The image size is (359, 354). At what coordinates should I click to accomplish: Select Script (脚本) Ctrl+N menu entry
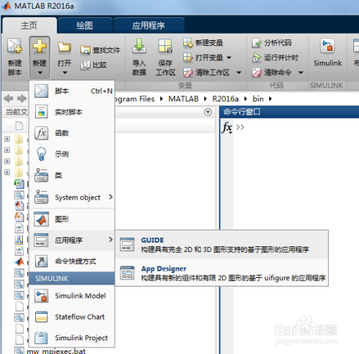(72, 91)
